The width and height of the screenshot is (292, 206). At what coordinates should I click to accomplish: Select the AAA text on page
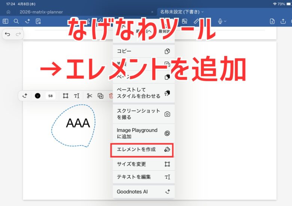(78, 123)
